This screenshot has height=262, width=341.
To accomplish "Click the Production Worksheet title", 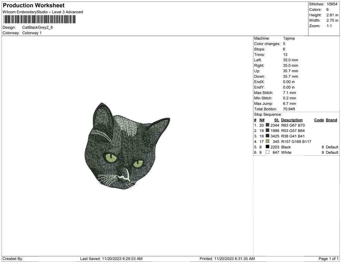I will click(33, 5).
